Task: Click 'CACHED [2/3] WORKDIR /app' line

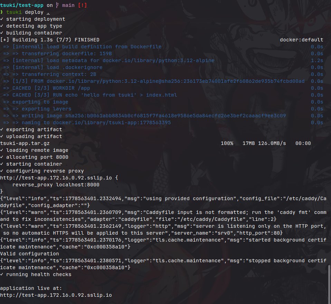Action: [46, 88]
